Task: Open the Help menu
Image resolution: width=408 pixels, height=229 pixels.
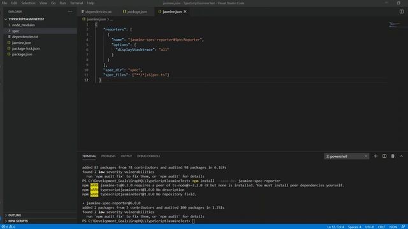Action: click(x=91, y=3)
